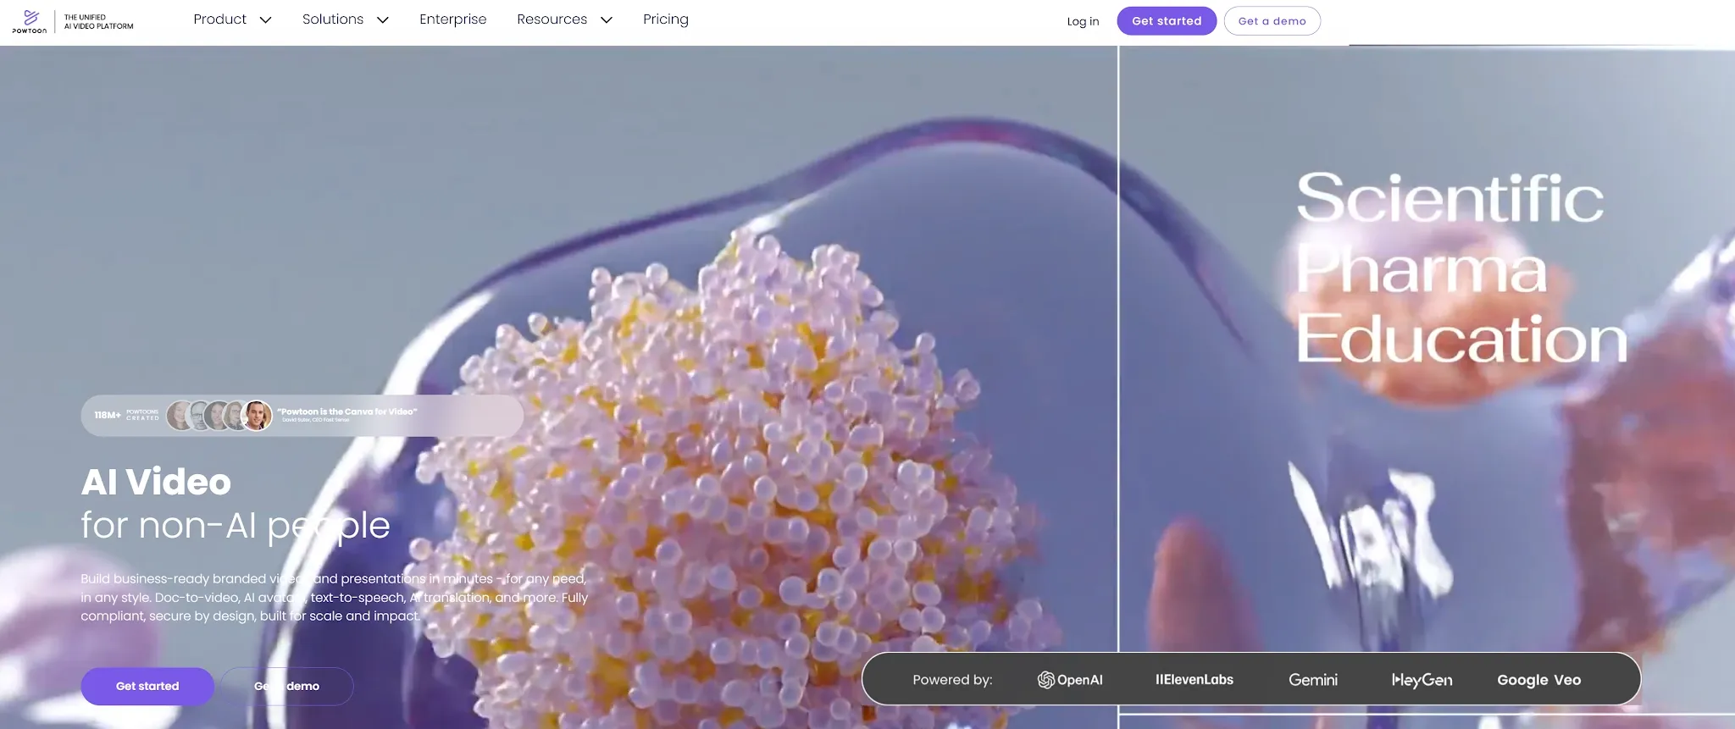
Task: Click the Gemini logo
Action: [1313, 680]
